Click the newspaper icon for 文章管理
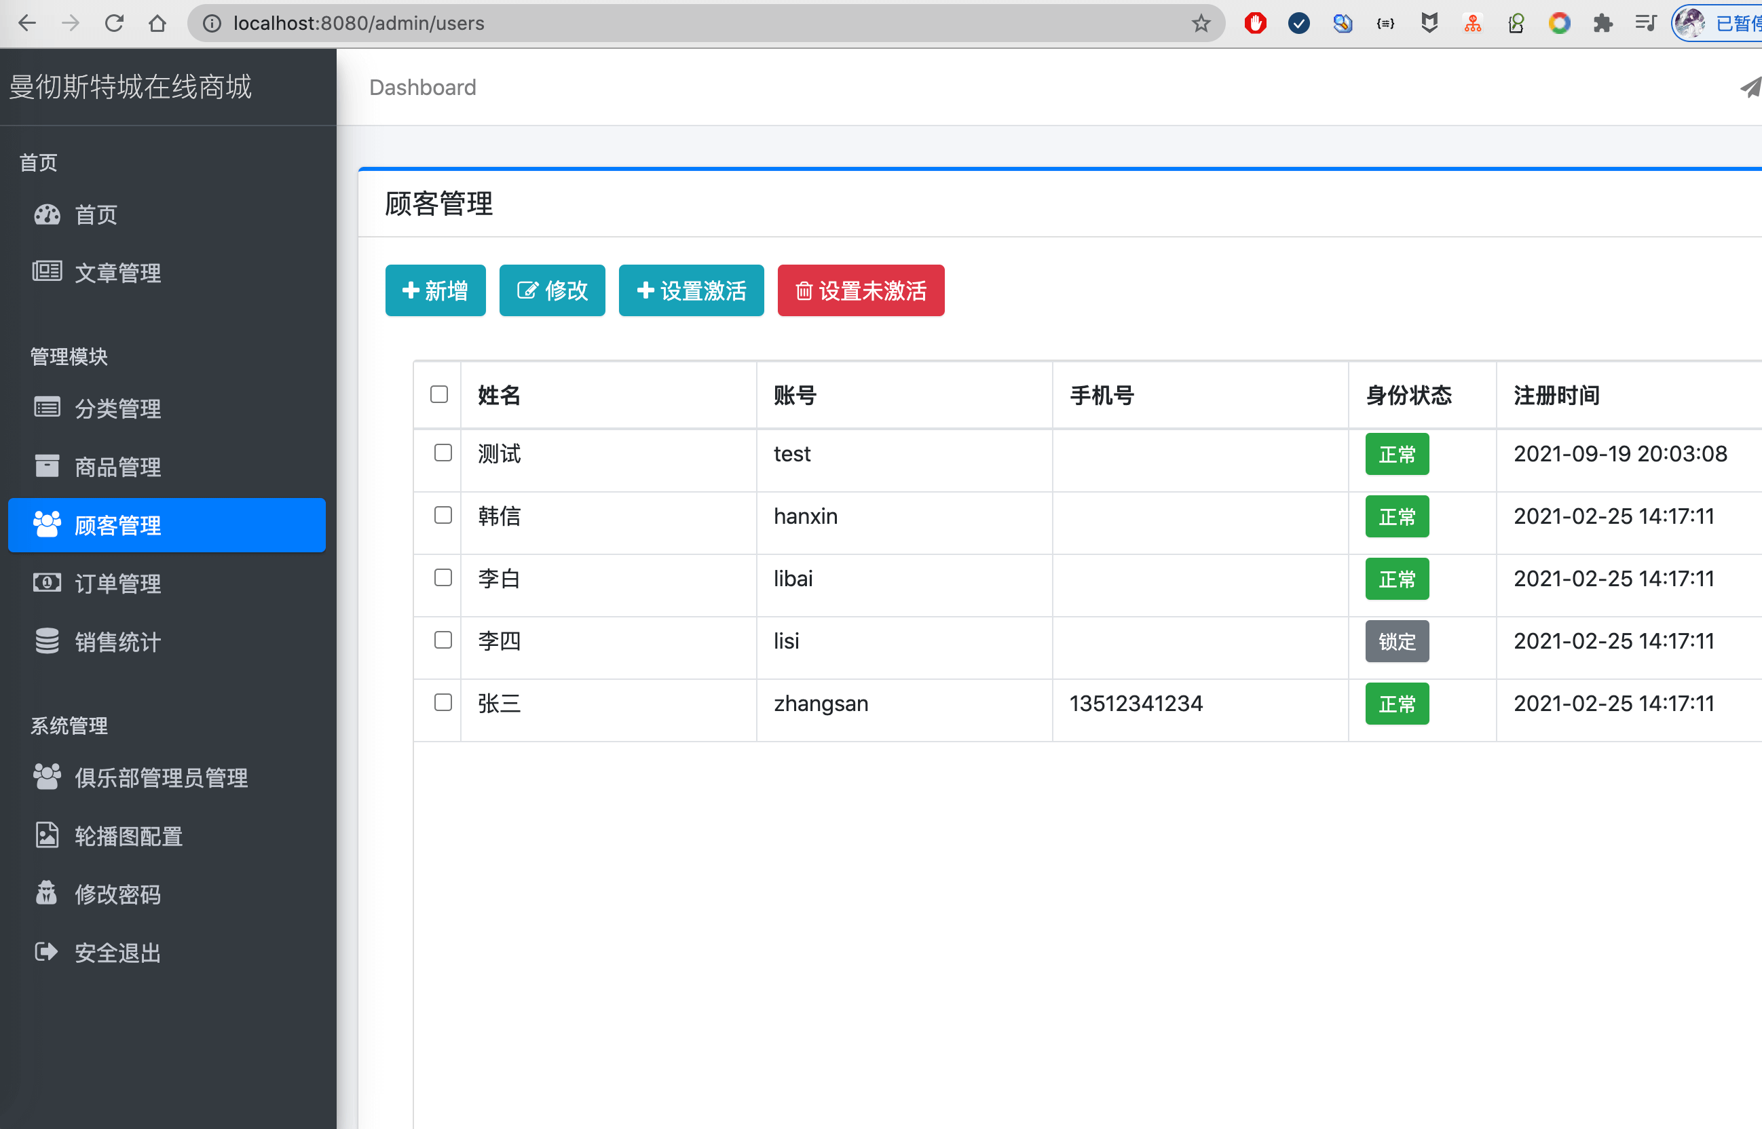Screen dimensions: 1762x1129 [47, 272]
